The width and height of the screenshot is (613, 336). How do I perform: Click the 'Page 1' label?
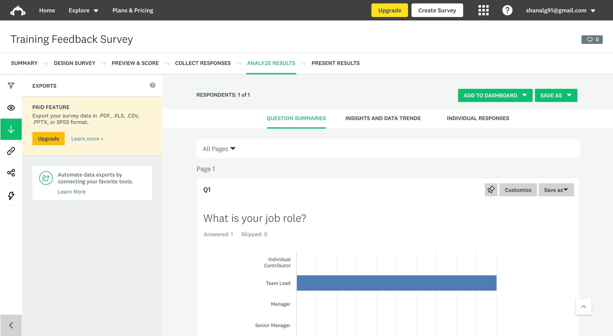tap(206, 169)
